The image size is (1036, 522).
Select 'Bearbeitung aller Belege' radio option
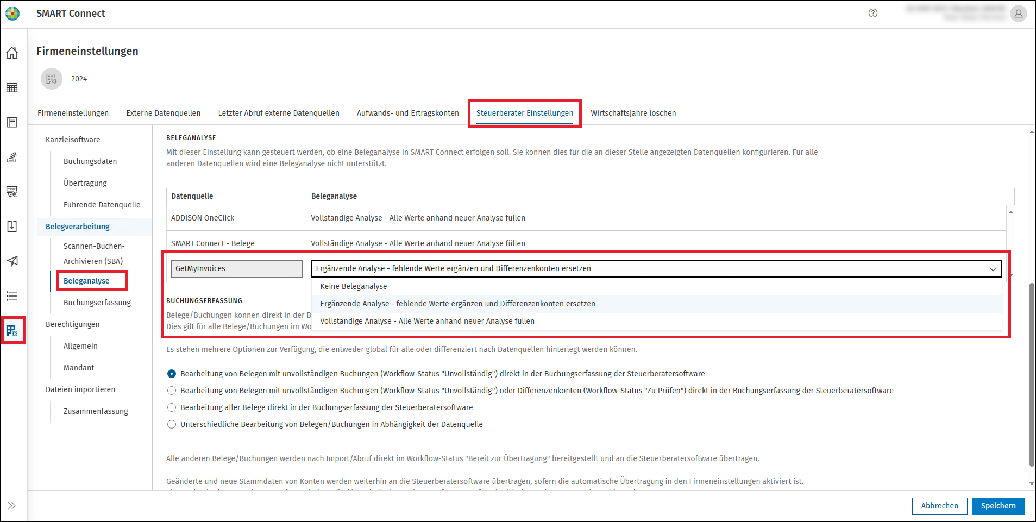pyautogui.click(x=172, y=407)
